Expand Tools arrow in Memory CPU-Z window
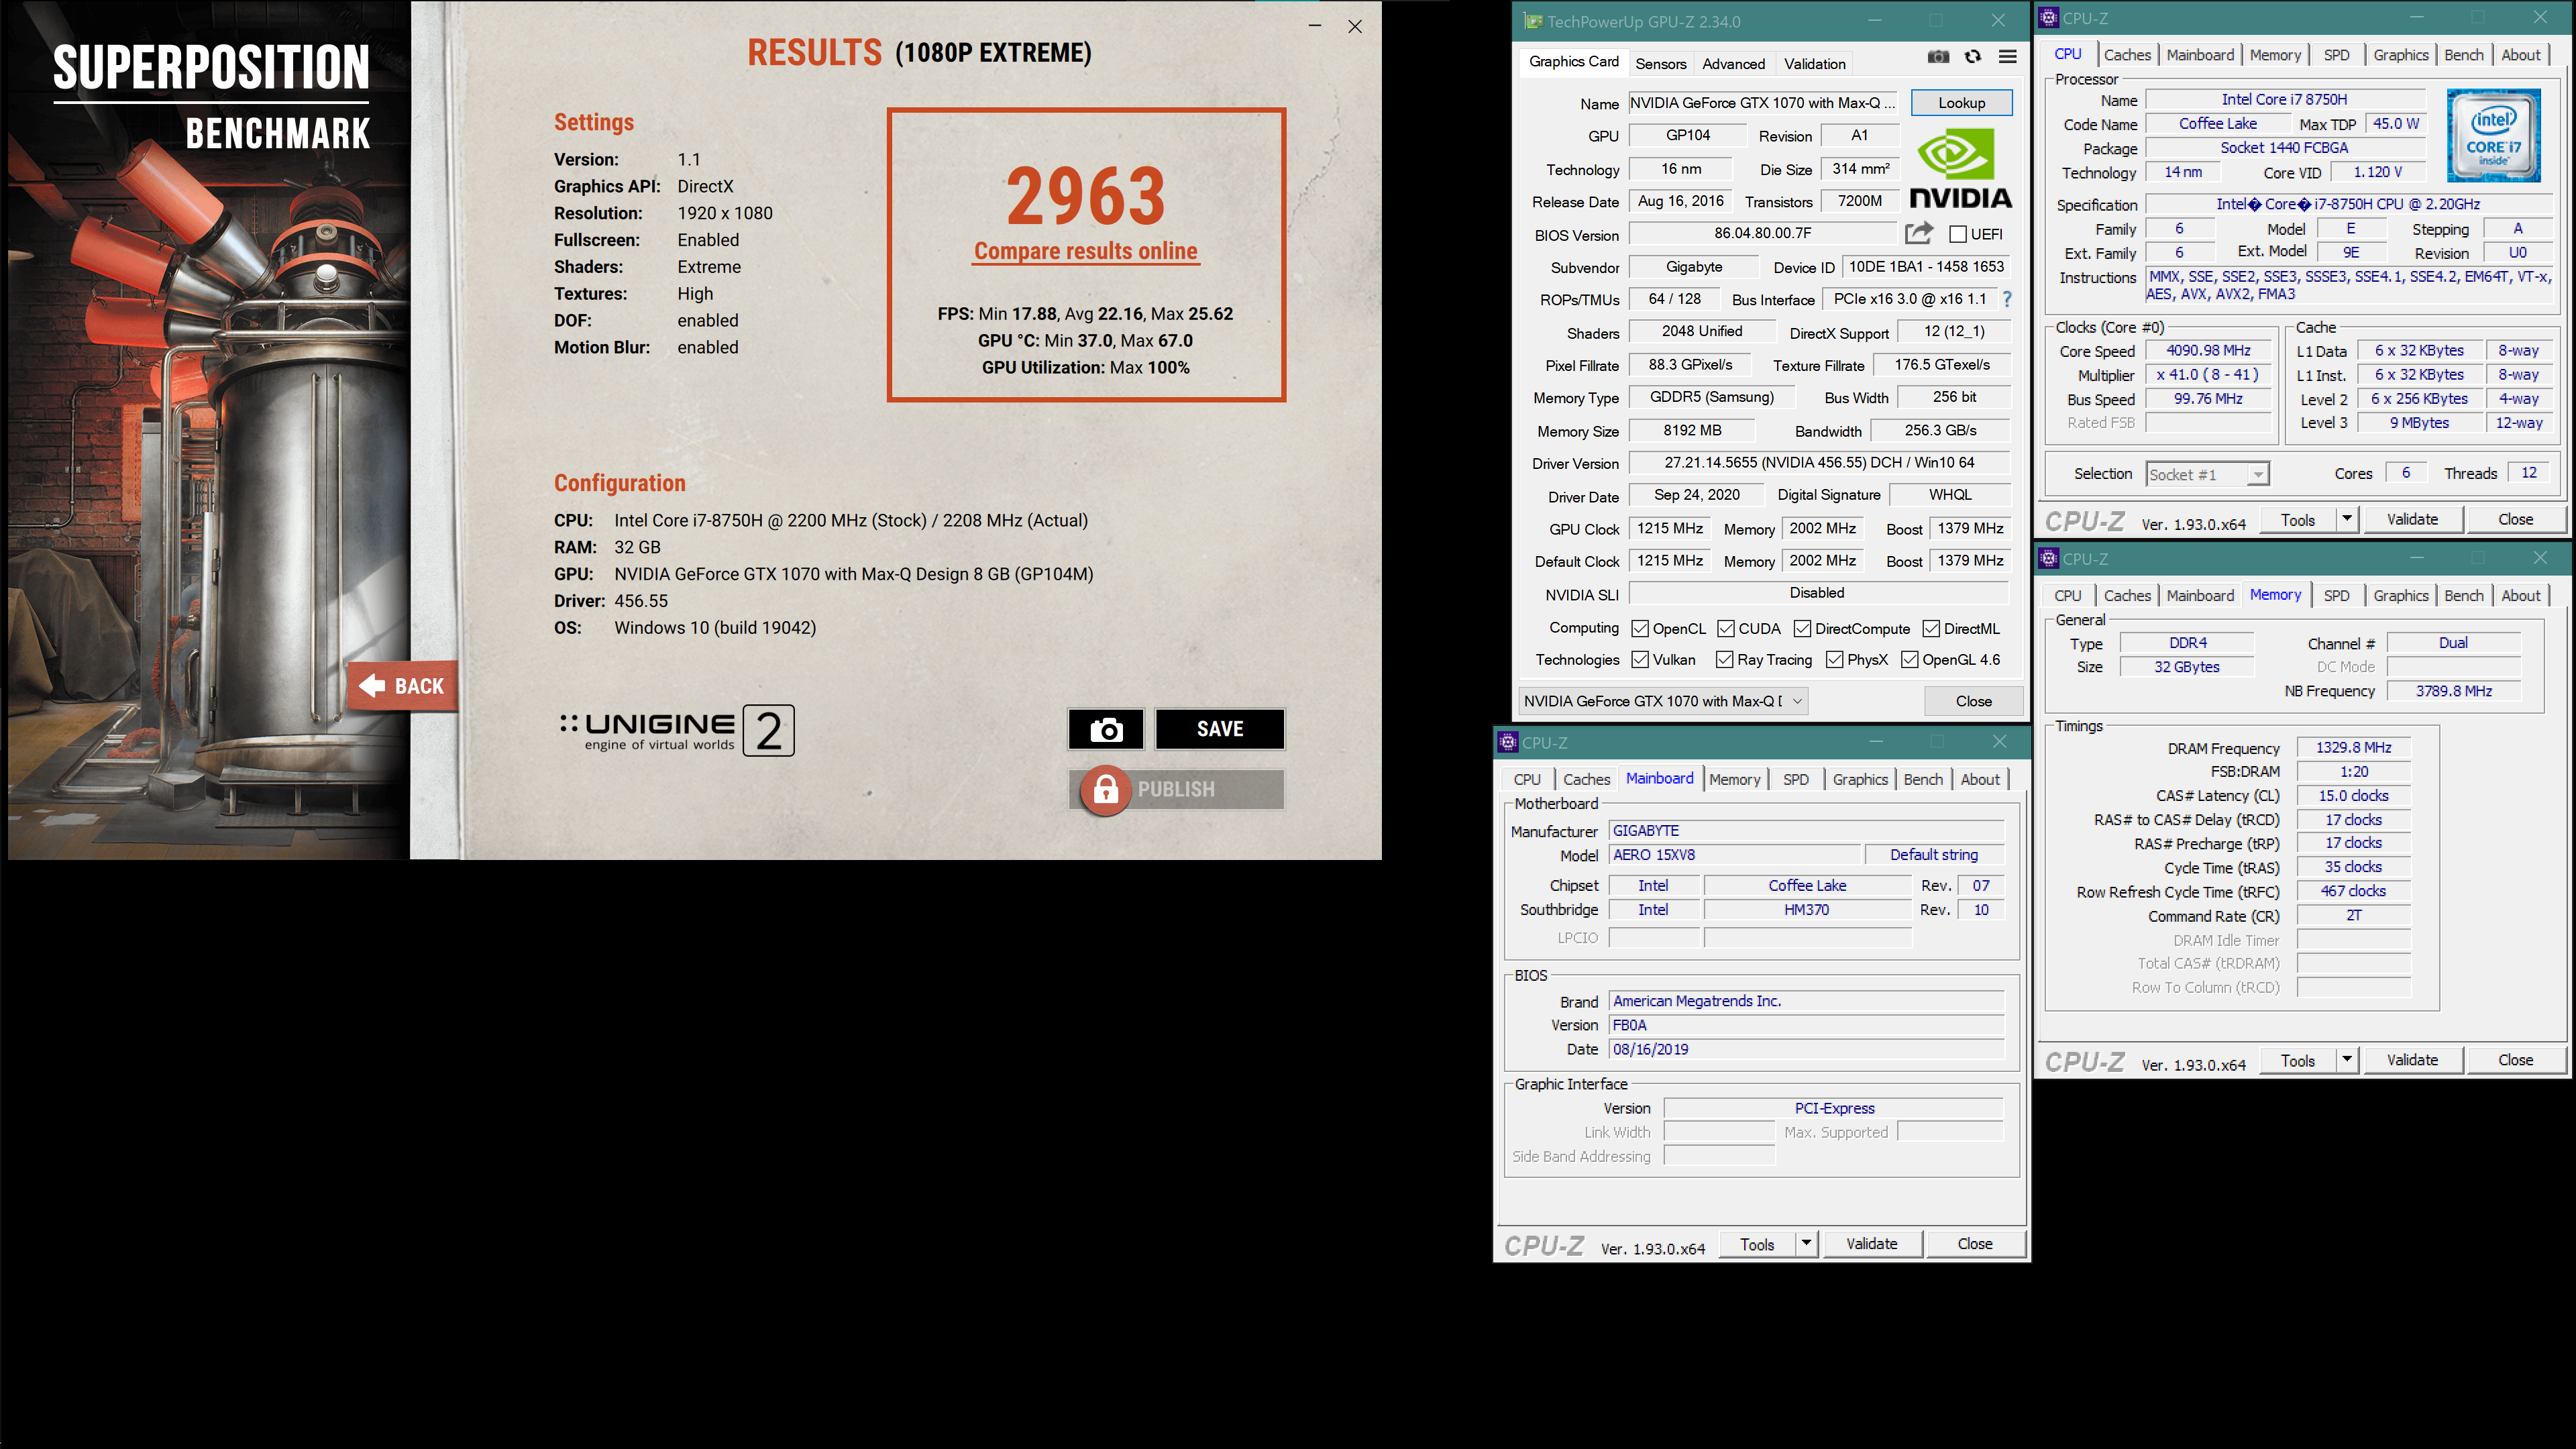 point(2346,1060)
